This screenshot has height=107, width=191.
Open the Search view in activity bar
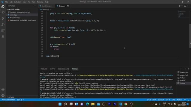[x=3, y=12]
